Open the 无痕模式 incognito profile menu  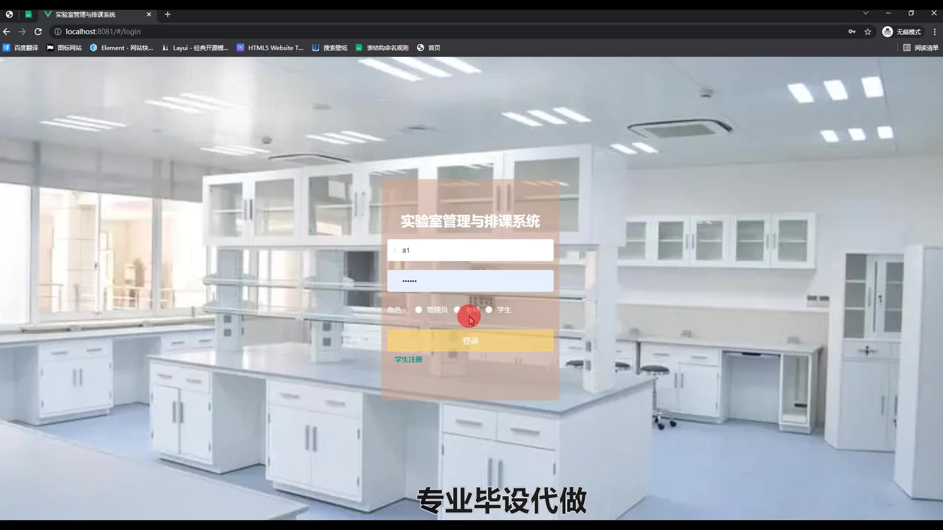tap(902, 31)
